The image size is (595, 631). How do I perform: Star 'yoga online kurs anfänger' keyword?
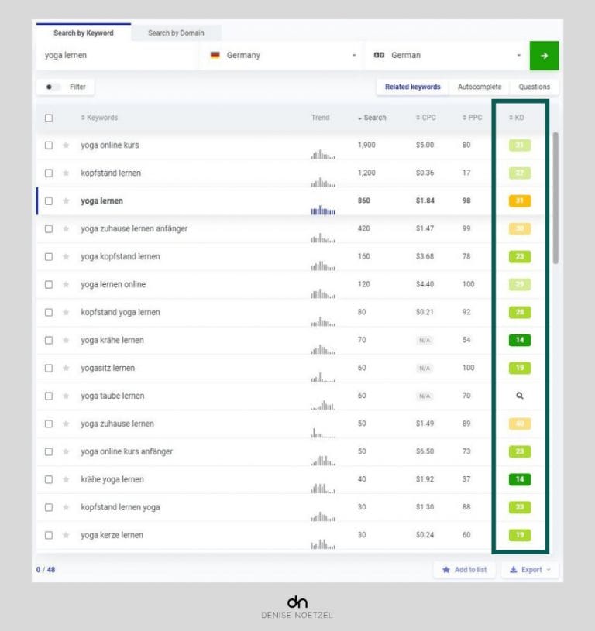point(66,451)
